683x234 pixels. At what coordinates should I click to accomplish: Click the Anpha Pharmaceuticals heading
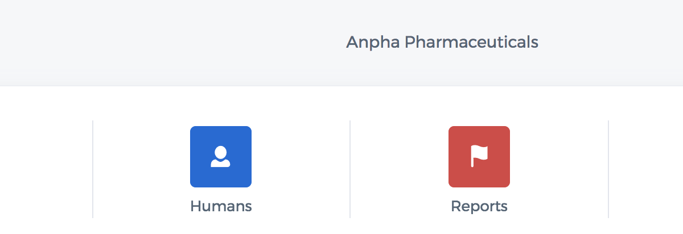(x=442, y=42)
